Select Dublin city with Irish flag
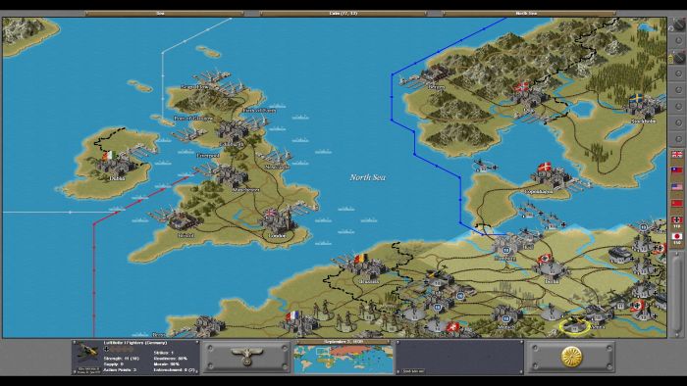687x386 pixels. pyautogui.click(x=114, y=166)
